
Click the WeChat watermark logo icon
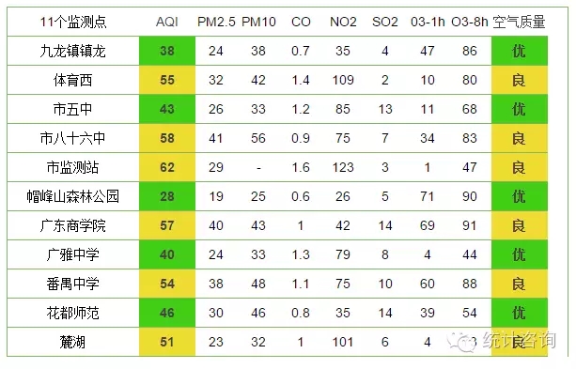pos(461,342)
